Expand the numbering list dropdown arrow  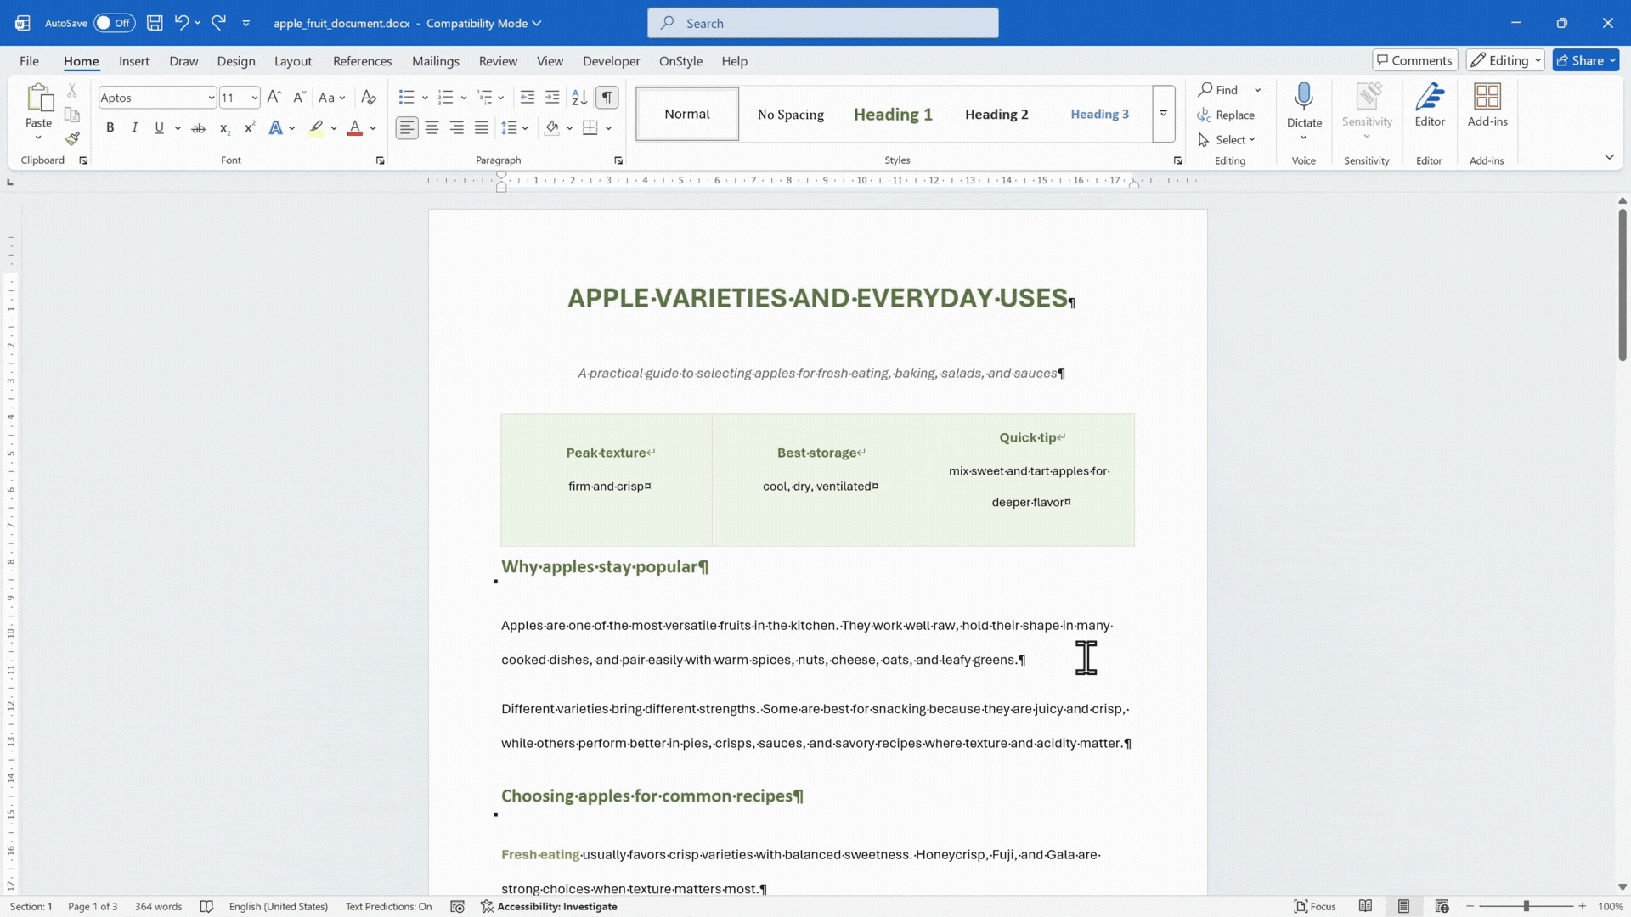[x=464, y=98]
